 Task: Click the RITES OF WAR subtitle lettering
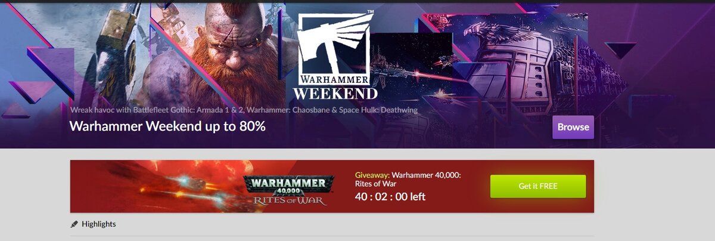point(290,200)
